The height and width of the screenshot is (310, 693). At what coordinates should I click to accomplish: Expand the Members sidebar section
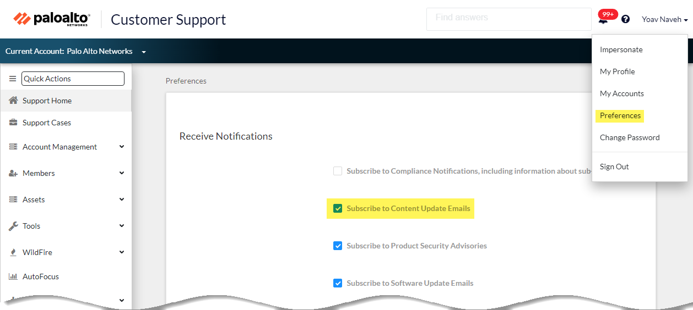point(122,173)
